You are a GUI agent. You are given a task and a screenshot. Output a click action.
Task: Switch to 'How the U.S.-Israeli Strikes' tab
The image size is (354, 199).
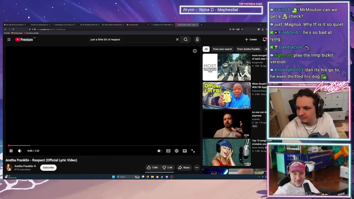(x=40, y=25)
